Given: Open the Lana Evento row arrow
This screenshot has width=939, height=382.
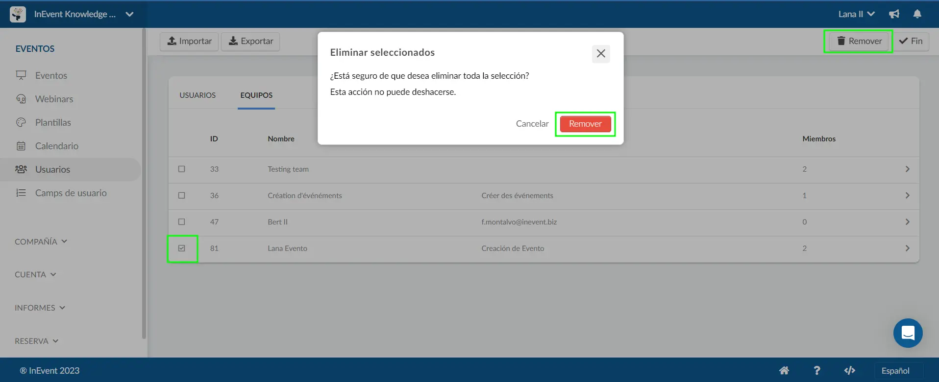Looking at the screenshot, I should pos(907,248).
